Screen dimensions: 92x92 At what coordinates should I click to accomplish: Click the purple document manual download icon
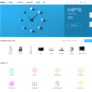(x=11, y=84)
